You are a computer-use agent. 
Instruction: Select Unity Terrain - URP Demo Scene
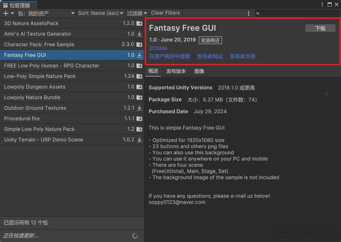(72, 140)
